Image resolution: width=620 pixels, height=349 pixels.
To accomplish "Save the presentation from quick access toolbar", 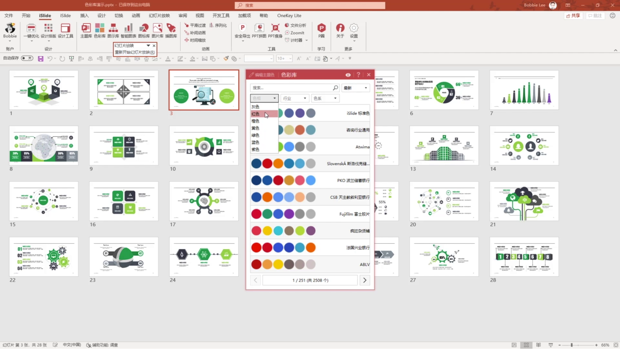I will 41,59.
